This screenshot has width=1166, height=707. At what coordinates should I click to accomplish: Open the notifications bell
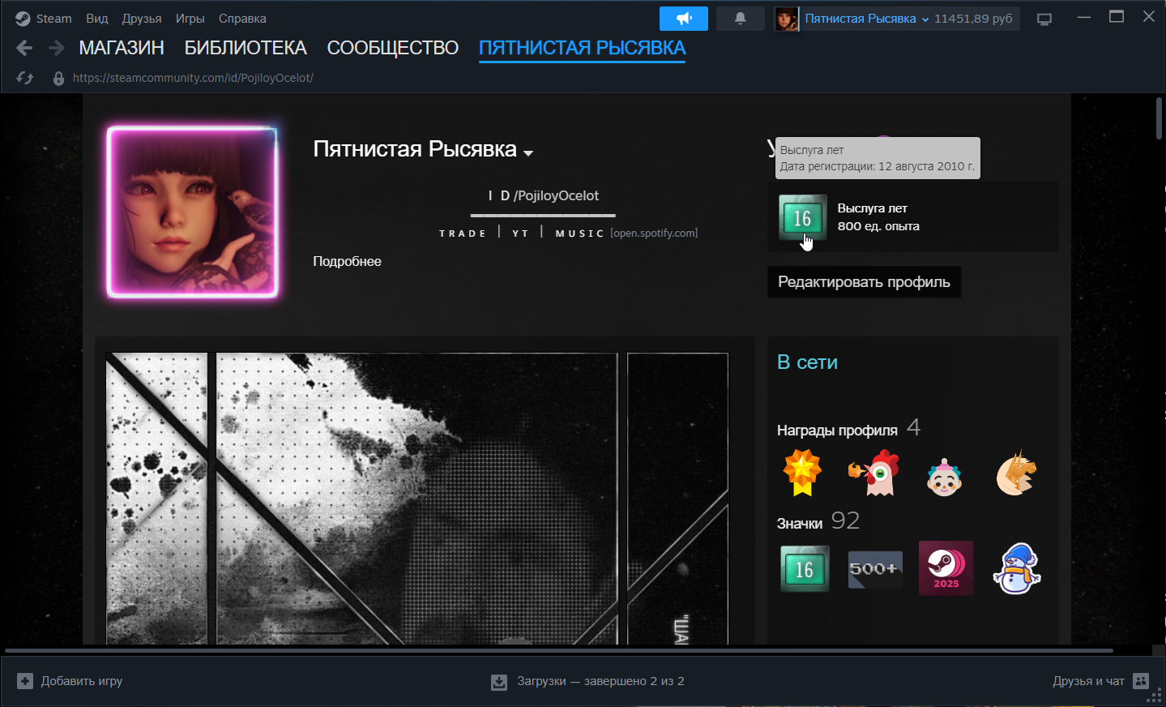tap(741, 19)
